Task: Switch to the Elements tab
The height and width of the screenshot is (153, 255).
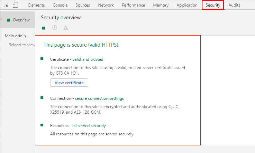Action: tap(36, 5)
